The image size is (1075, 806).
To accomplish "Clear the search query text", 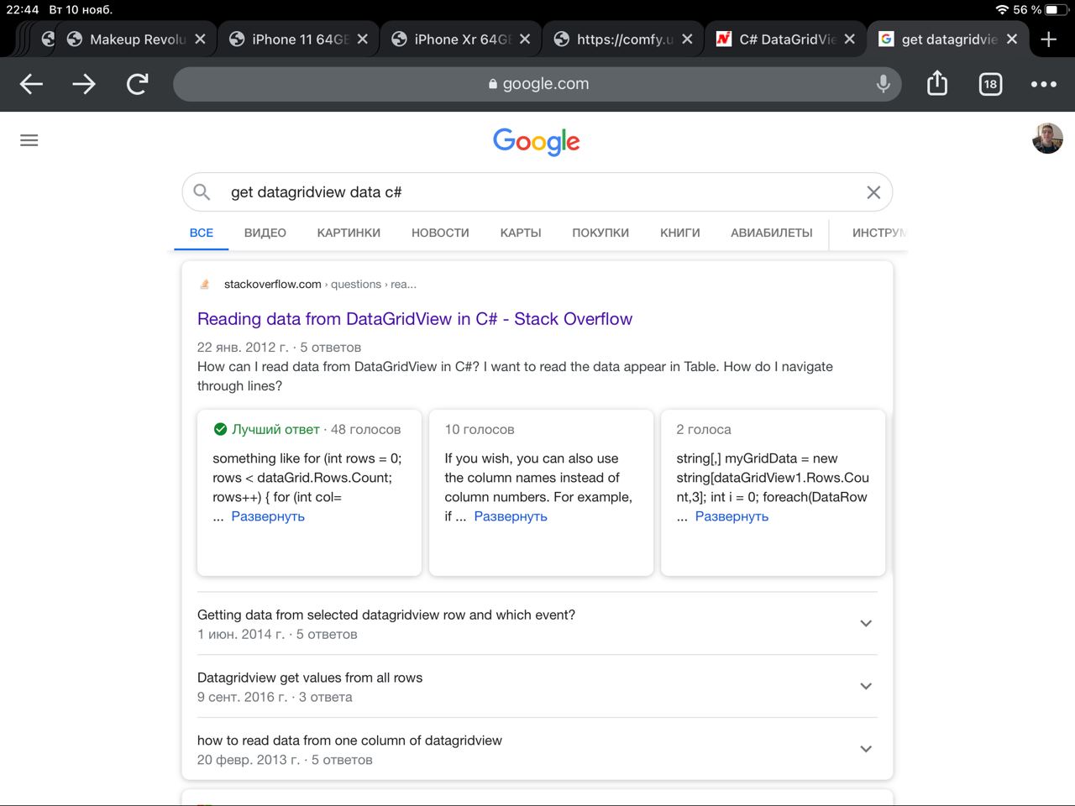I will (x=873, y=192).
